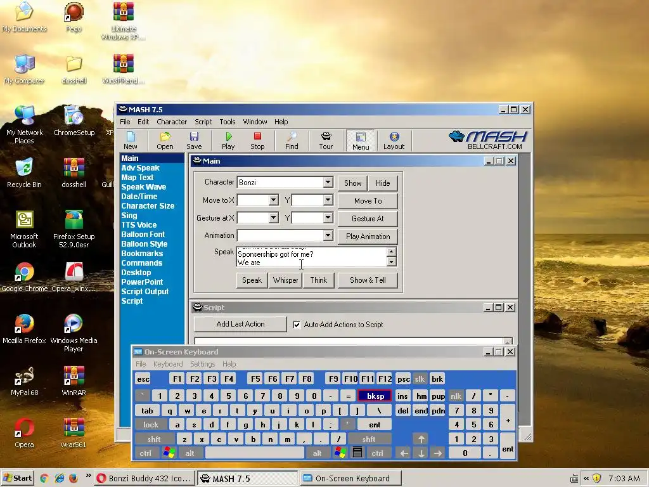
Task: Click the Show & Tell button
Action: coord(368,280)
